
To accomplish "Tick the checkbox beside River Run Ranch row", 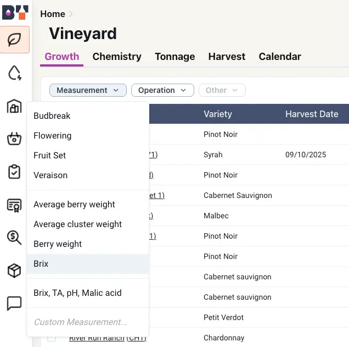I will tap(52, 339).
